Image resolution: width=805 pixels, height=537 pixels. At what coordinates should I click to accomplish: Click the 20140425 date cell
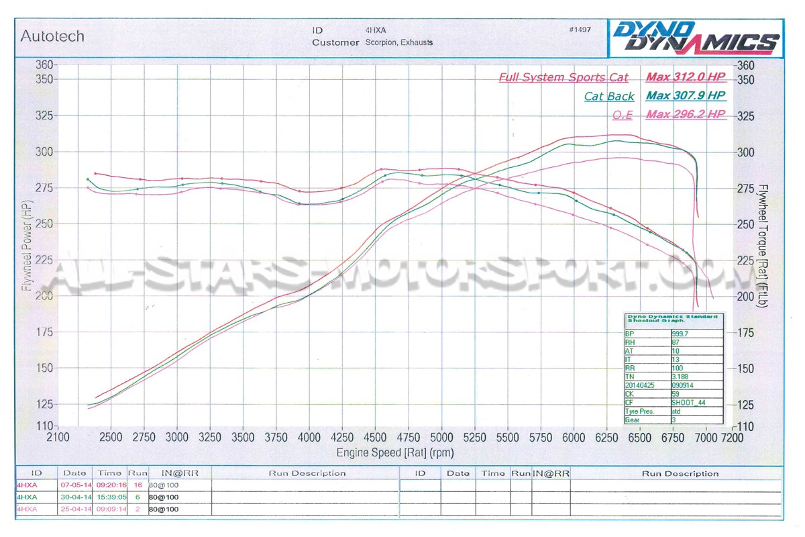[x=640, y=385]
